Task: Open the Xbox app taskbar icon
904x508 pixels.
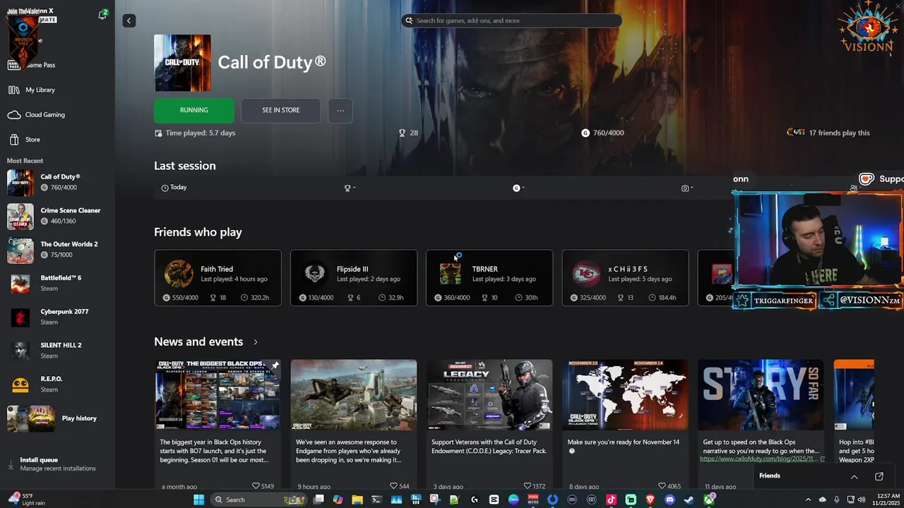Action: (x=708, y=500)
